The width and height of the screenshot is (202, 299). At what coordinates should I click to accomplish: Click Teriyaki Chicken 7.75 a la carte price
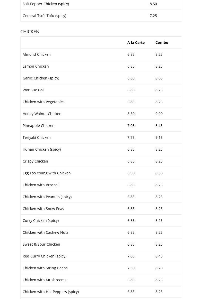coord(131,137)
